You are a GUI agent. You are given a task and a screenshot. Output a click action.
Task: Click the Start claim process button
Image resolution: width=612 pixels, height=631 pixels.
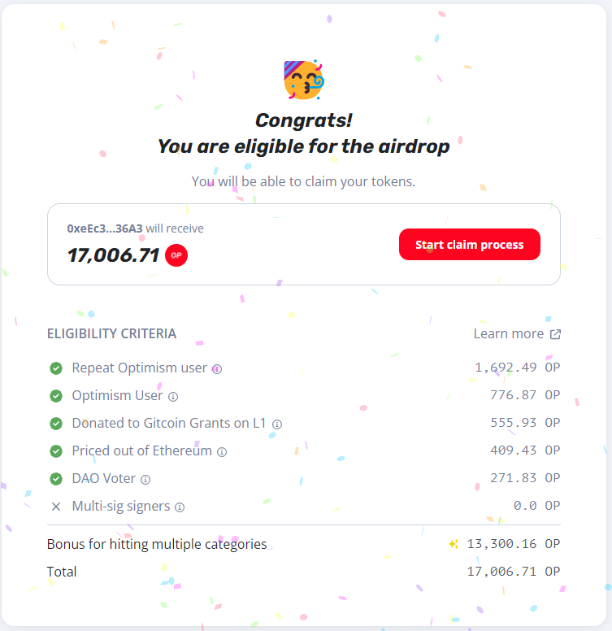click(x=469, y=244)
